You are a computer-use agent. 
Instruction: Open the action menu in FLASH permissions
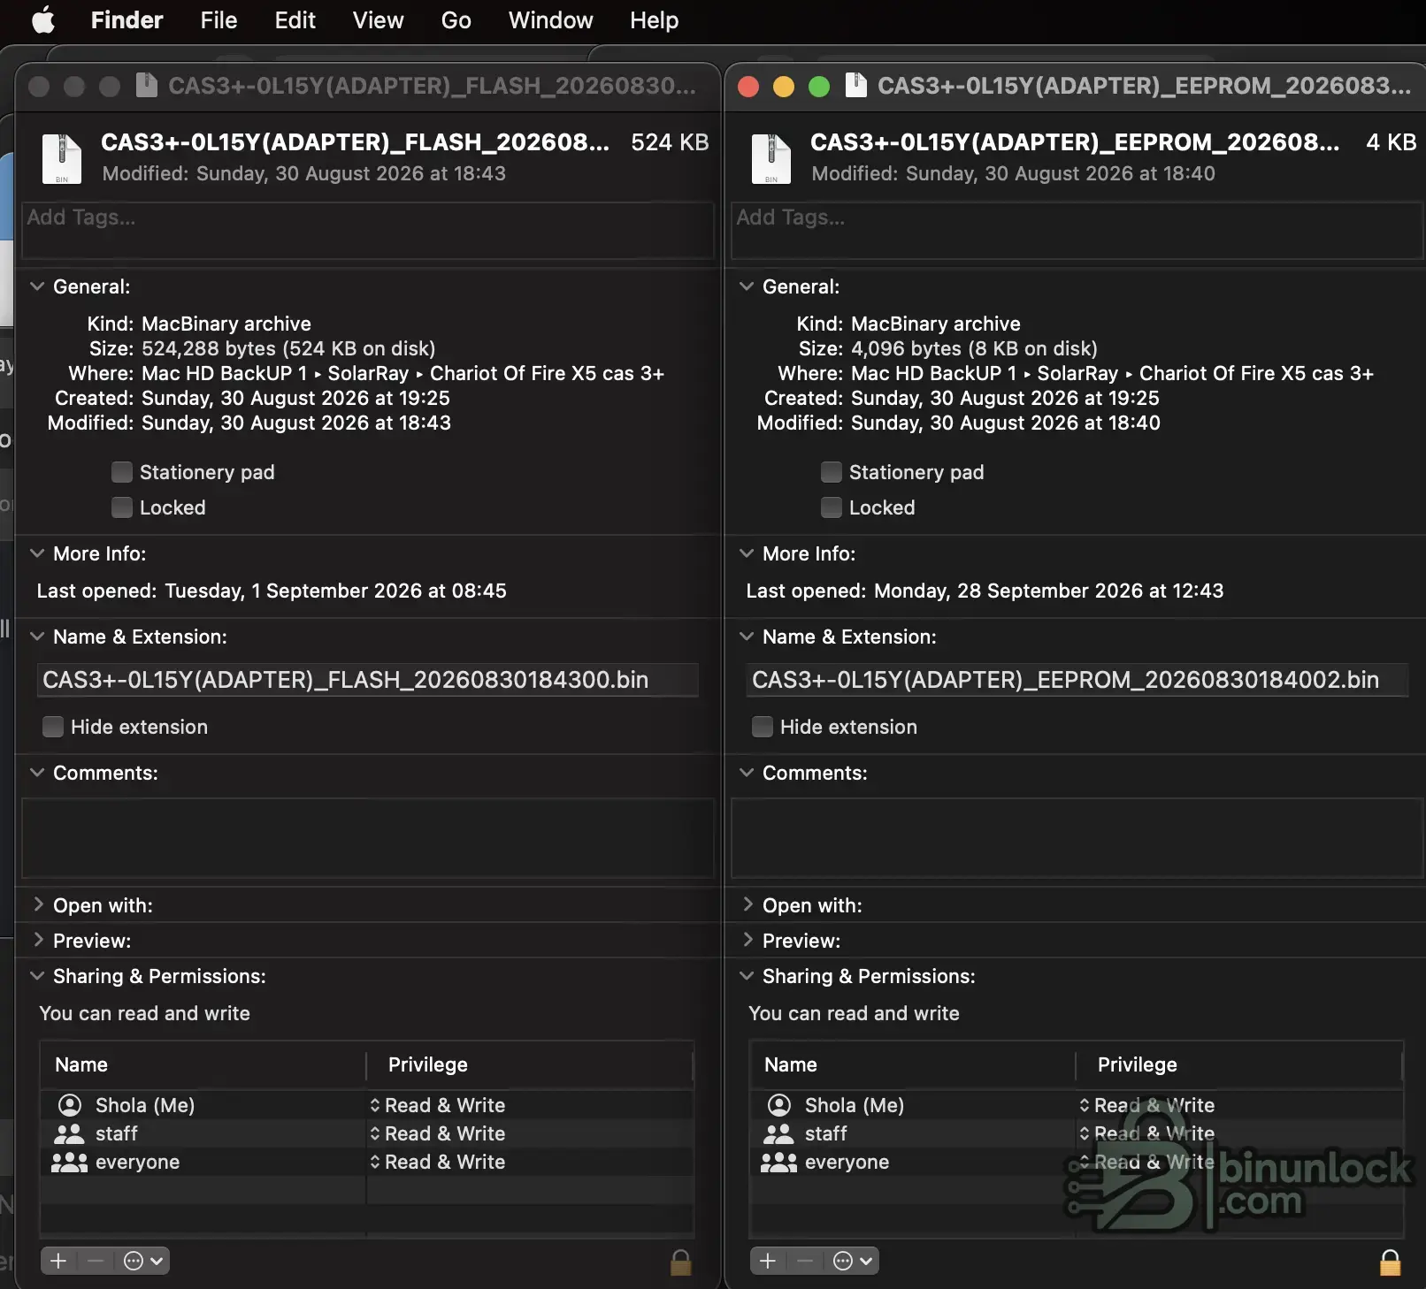coord(142,1261)
